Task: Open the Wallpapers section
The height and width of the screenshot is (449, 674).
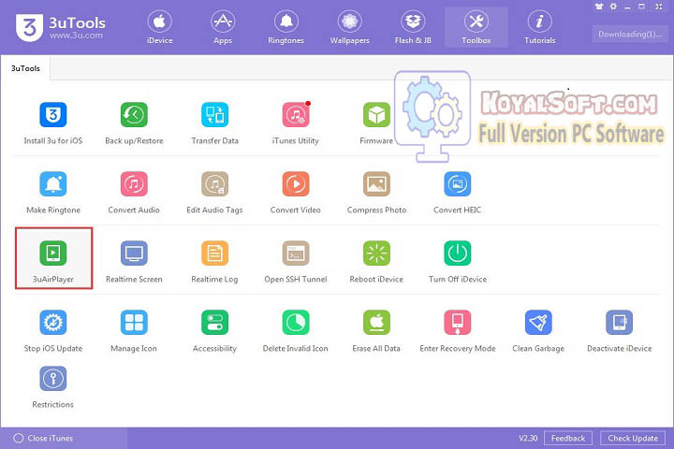Action: point(349,27)
